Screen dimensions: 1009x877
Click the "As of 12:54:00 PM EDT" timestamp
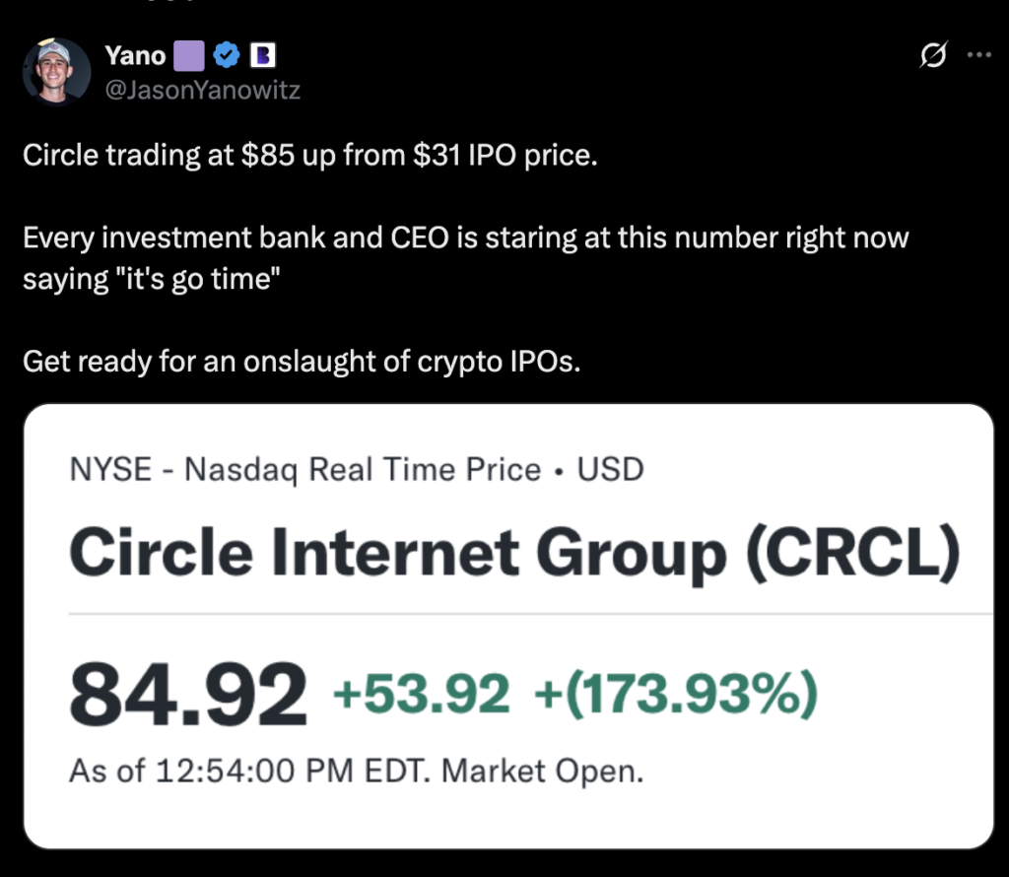click(x=249, y=771)
